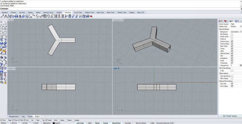Select the Front viewport tab at bottom
The height and width of the screenshot is (124, 242).
(x=30, y=116)
